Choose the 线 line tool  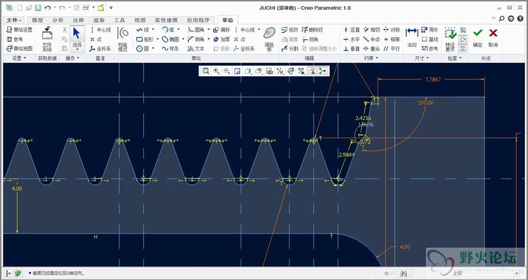click(143, 29)
